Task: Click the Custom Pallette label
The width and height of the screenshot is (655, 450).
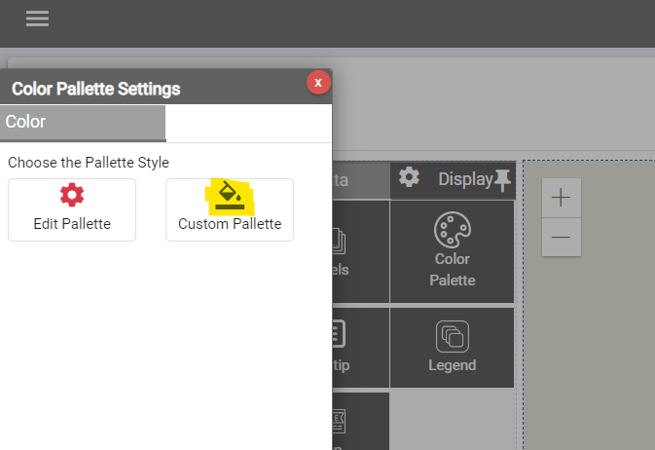Action: point(230,224)
